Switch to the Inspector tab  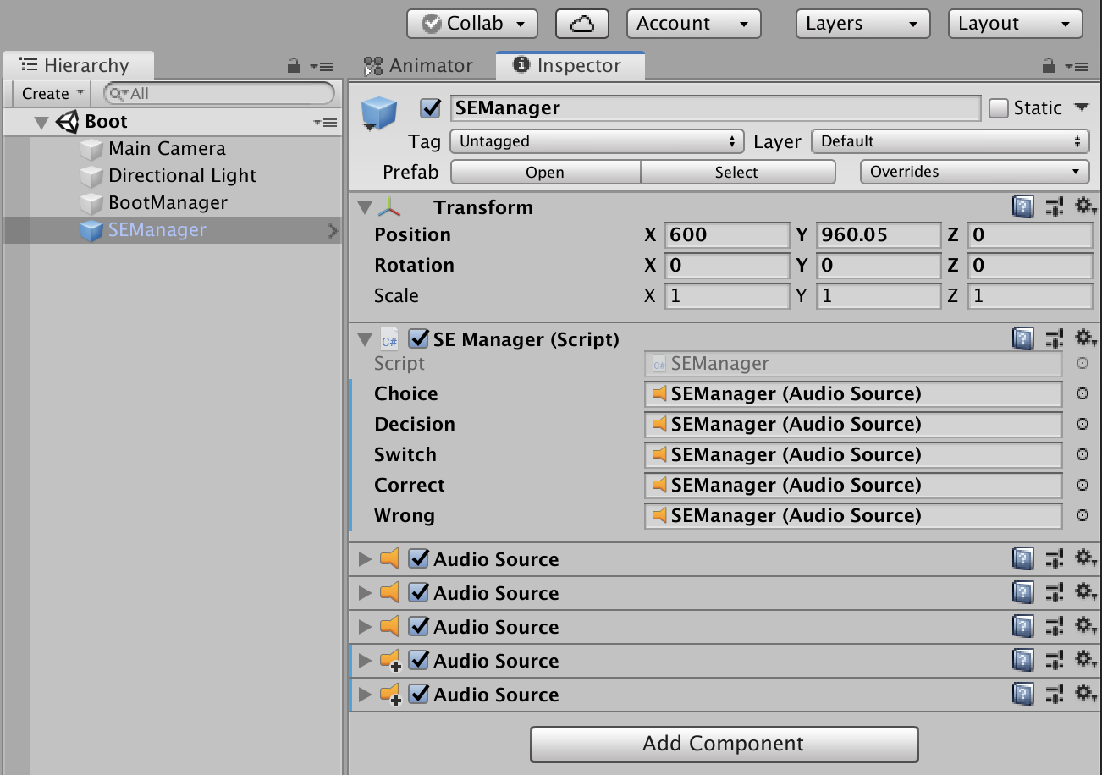(569, 65)
